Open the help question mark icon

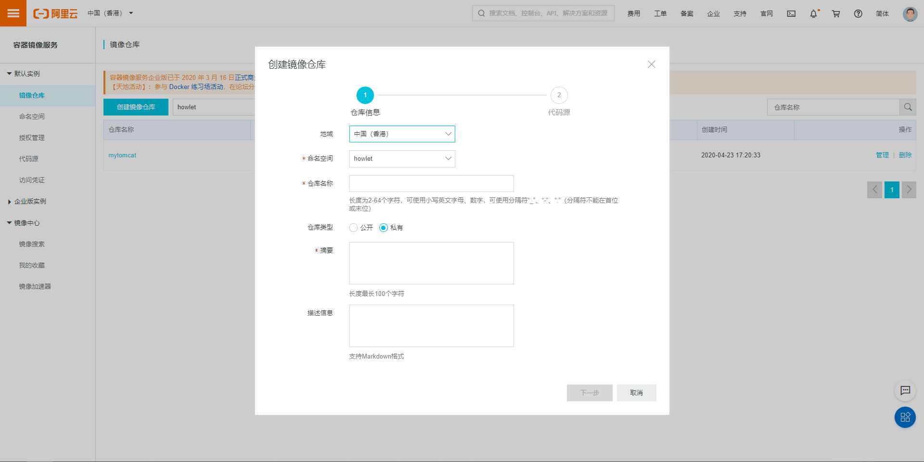858,13
